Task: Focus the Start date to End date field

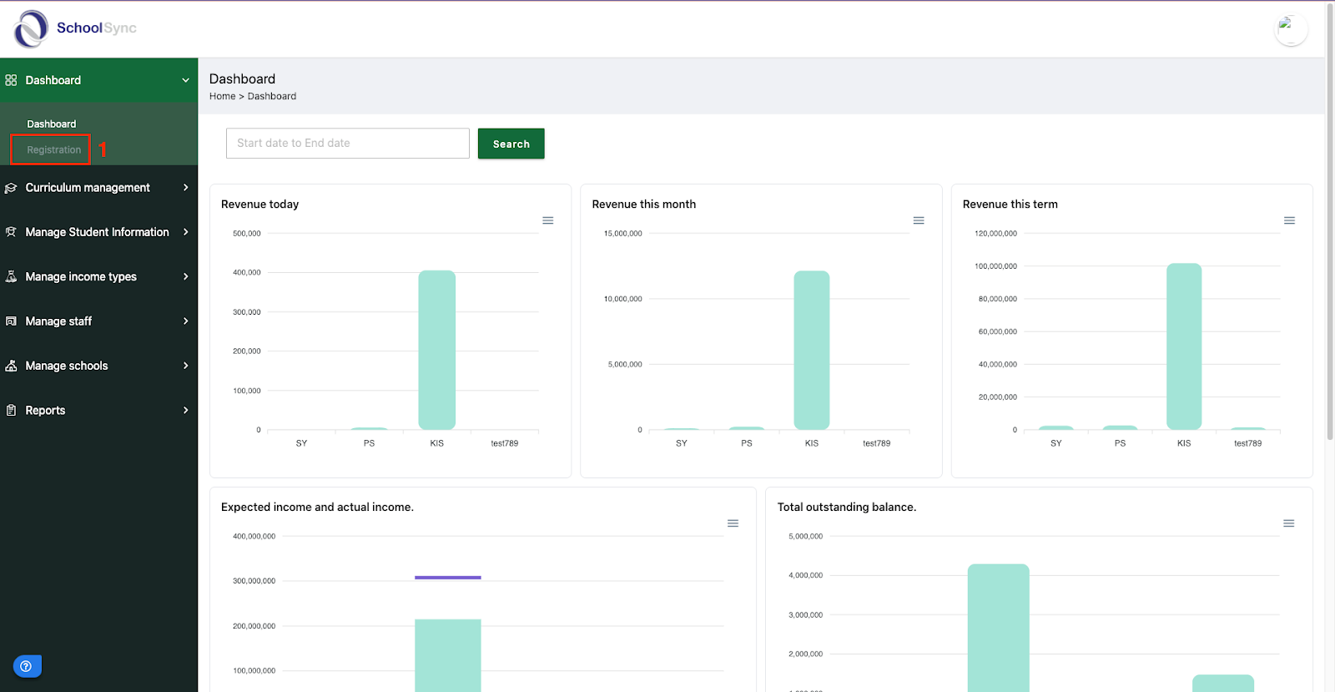Action: click(348, 144)
